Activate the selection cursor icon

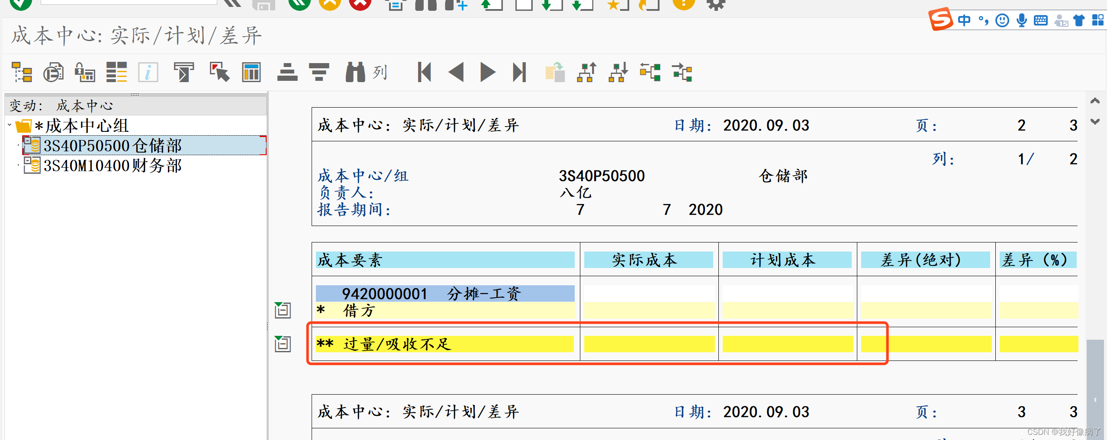click(x=219, y=72)
